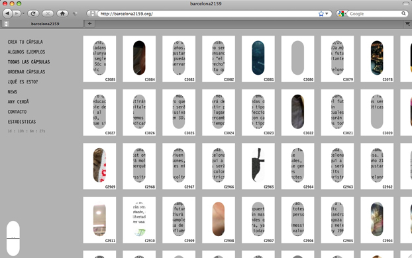412x258 pixels.
Task: Go to the home page icon
Action: click(x=62, y=13)
